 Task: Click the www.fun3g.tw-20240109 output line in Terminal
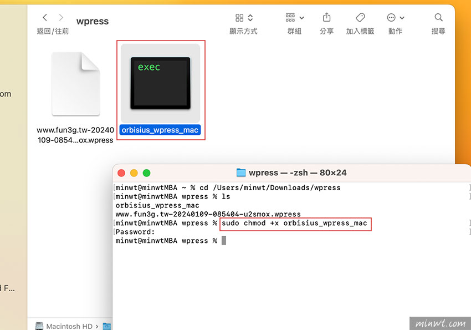(208, 214)
